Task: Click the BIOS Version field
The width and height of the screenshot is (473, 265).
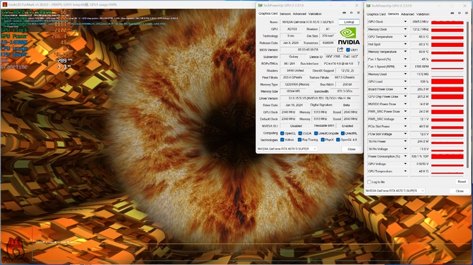Action: pos(307,50)
